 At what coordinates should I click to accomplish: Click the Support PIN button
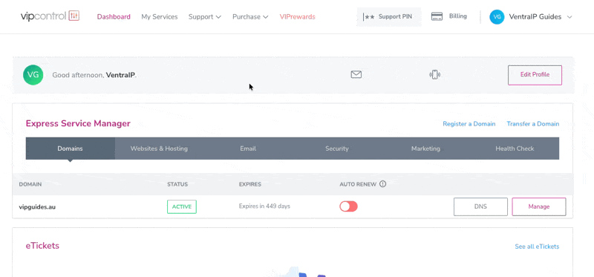pos(389,16)
